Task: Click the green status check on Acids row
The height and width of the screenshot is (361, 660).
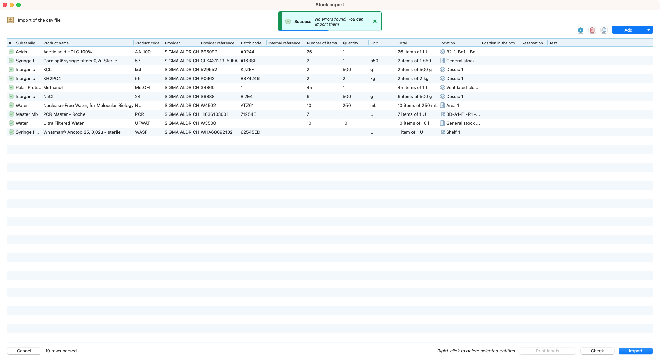Action: point(11,52)
